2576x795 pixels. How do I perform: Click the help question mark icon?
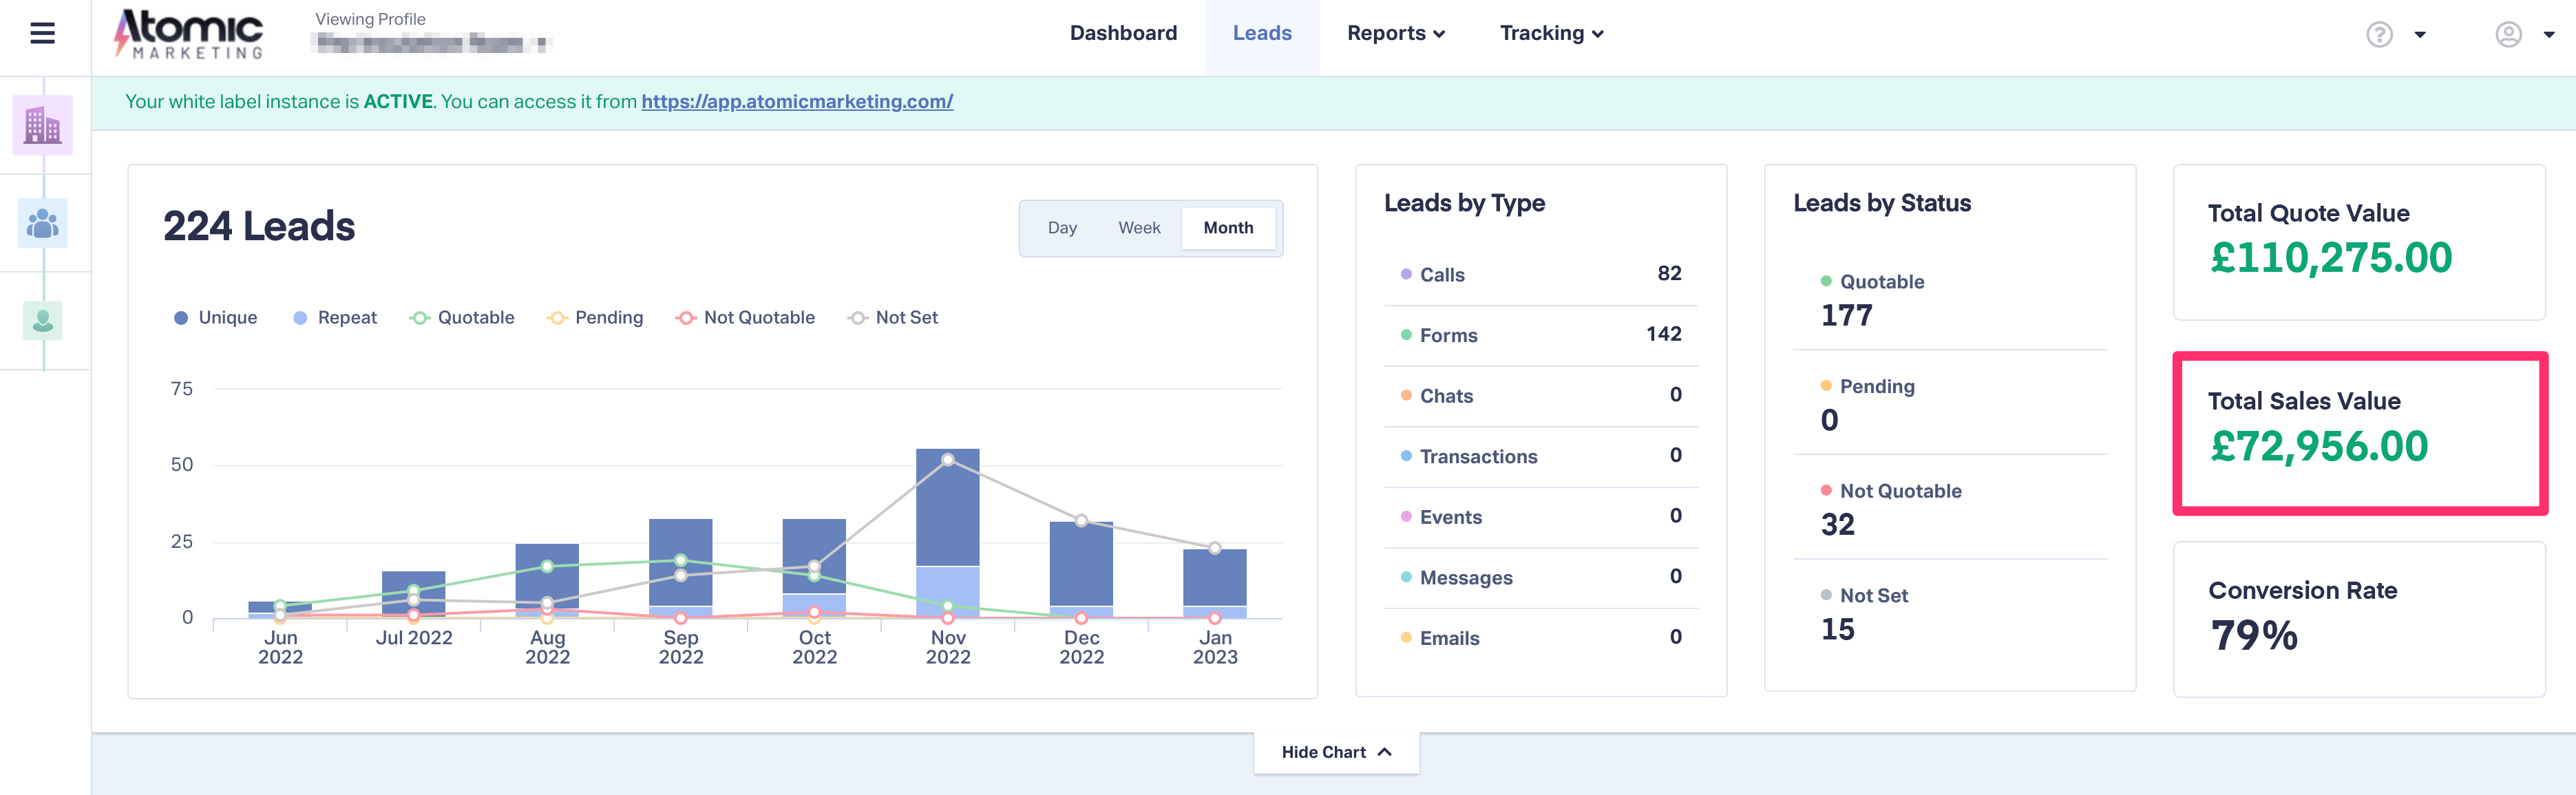pyautogui.click(x=2379, y=35)
